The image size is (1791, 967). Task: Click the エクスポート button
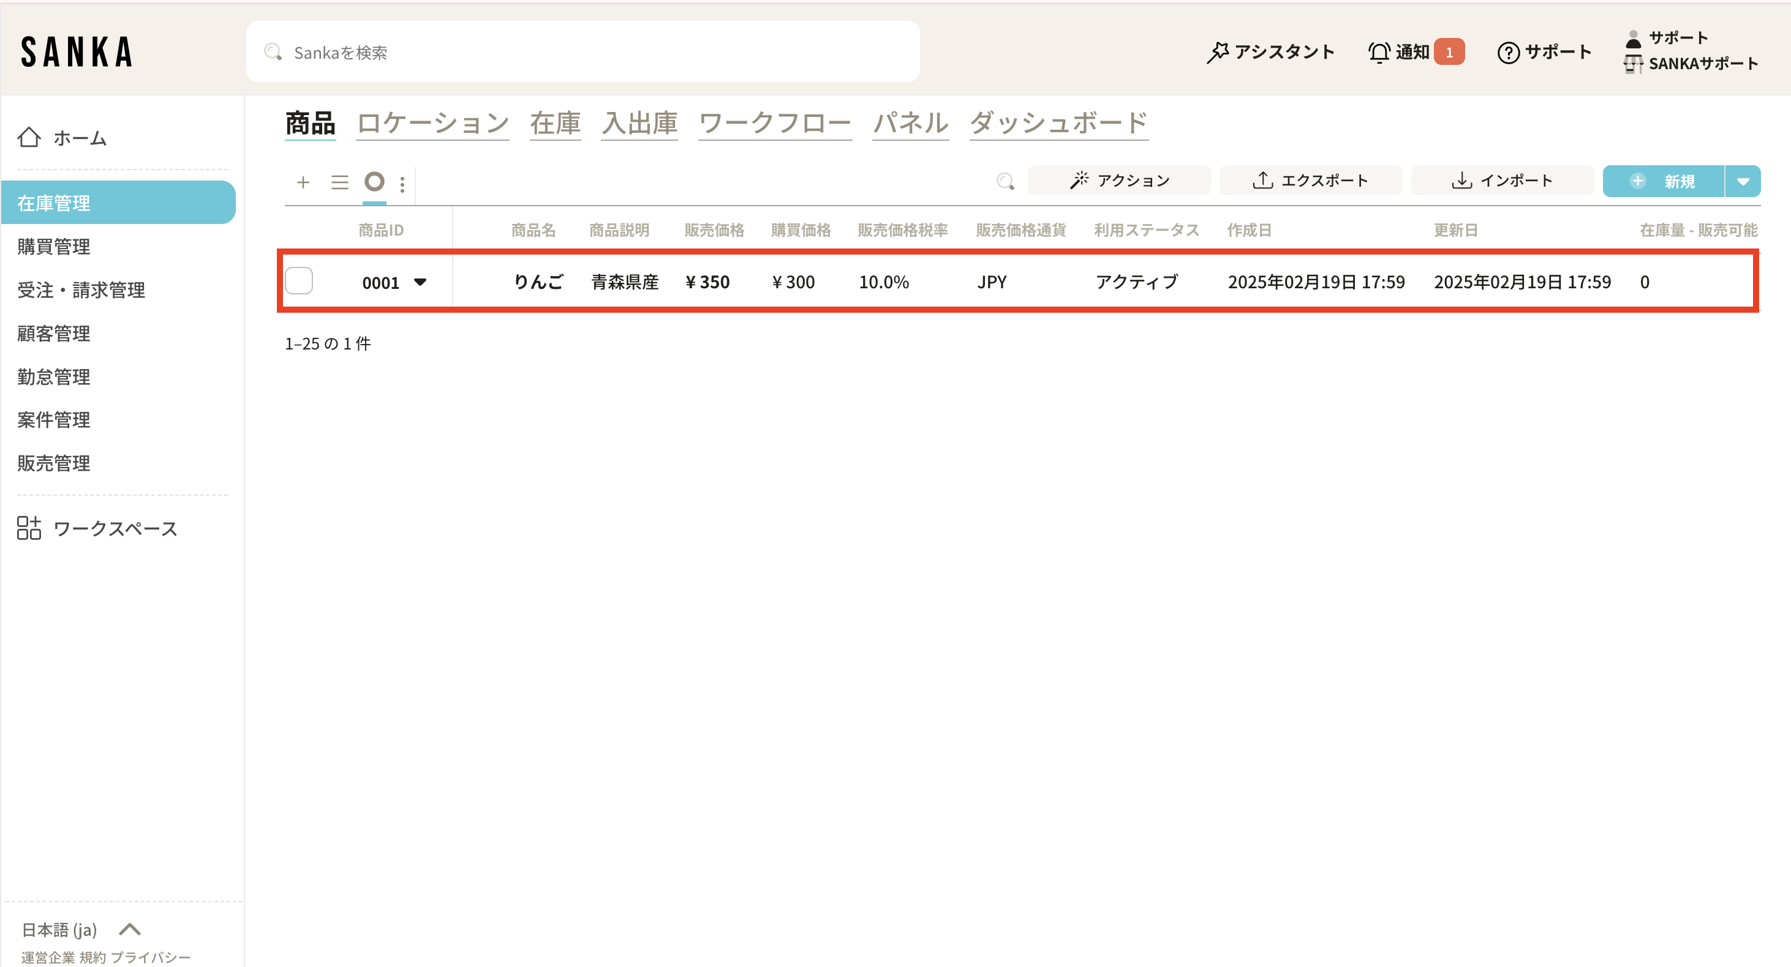click(x=1310, y=181)
